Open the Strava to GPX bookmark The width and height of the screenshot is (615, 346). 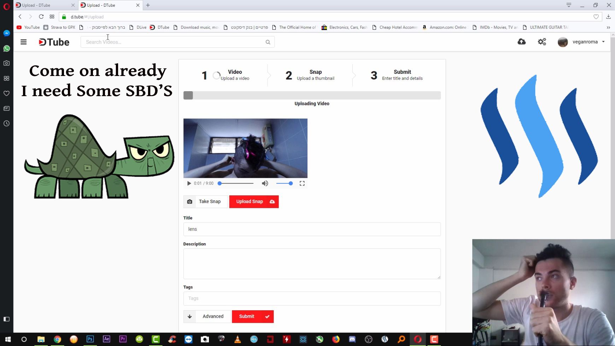(59, 27)
